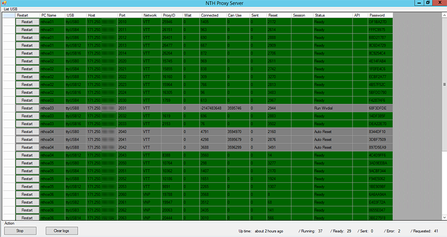
Task: Restart the proxy on port 2043
Action: 27,156
